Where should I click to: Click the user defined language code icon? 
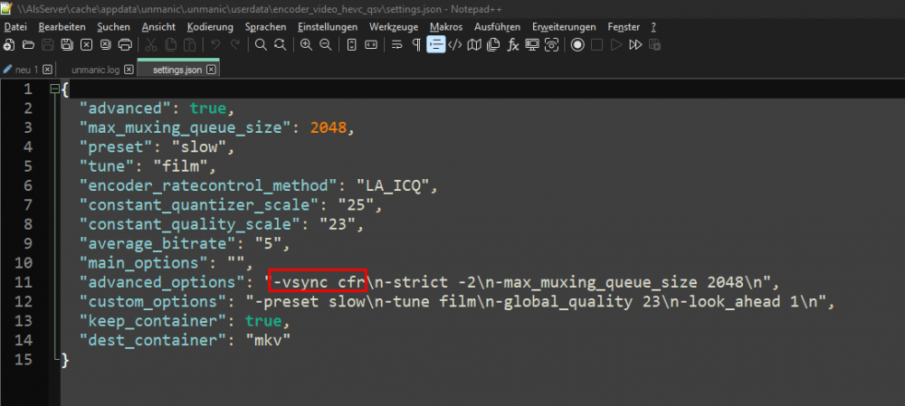point(455,44)
